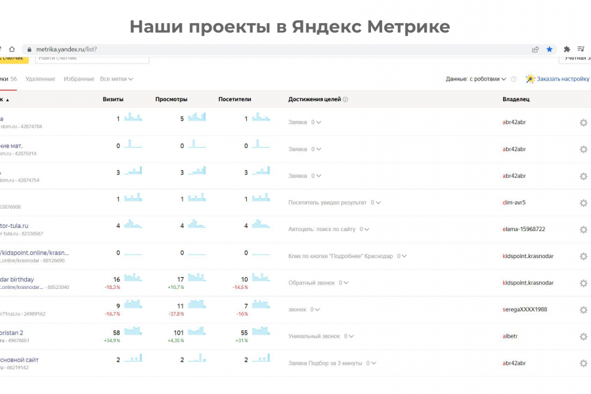Click the Владелец column header

[x=516, y=99]
